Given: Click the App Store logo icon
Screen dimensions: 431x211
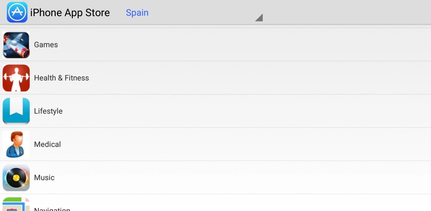Looking at the screenshot, I should tap(17, 12).
